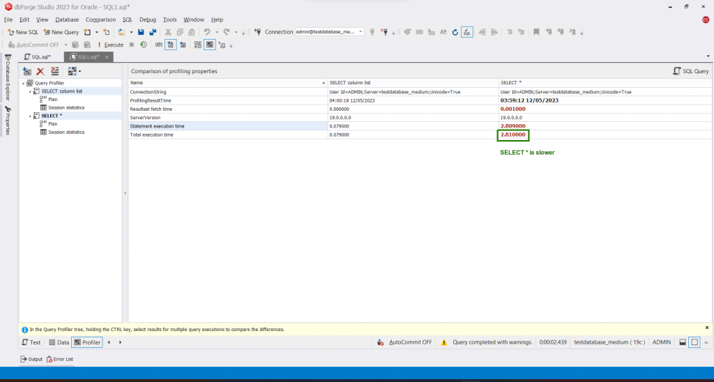Collapse the SELECT * tree node
The width and height of the screenshot is (714, 382).
point(29,116)
